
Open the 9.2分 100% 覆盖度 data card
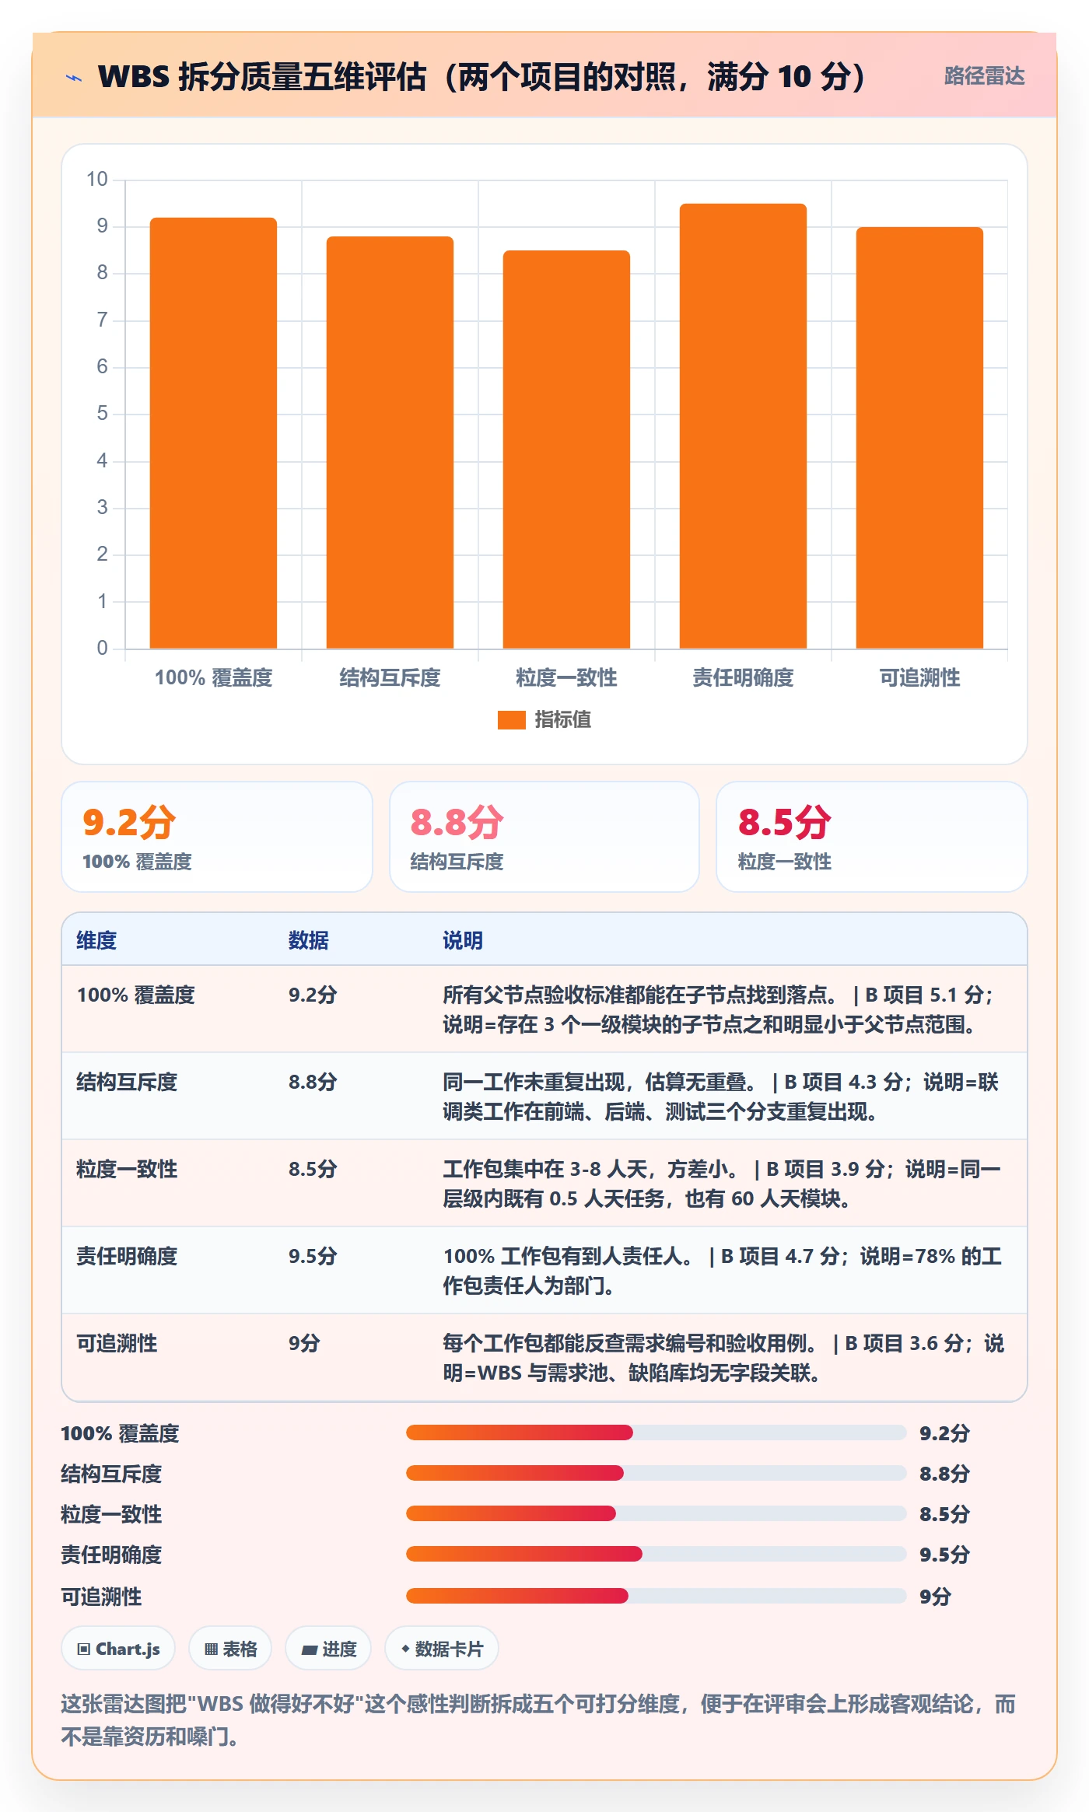(217, 837)
